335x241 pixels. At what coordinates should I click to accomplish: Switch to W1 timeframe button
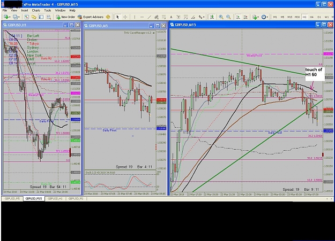click(x=326, y=17)
